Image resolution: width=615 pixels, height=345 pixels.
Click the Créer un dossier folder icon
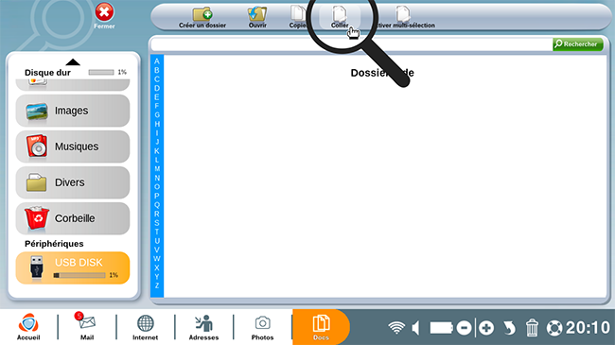pos(202,14)
